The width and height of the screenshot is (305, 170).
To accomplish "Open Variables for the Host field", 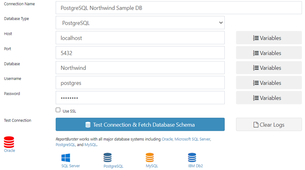I will point(268,38).
